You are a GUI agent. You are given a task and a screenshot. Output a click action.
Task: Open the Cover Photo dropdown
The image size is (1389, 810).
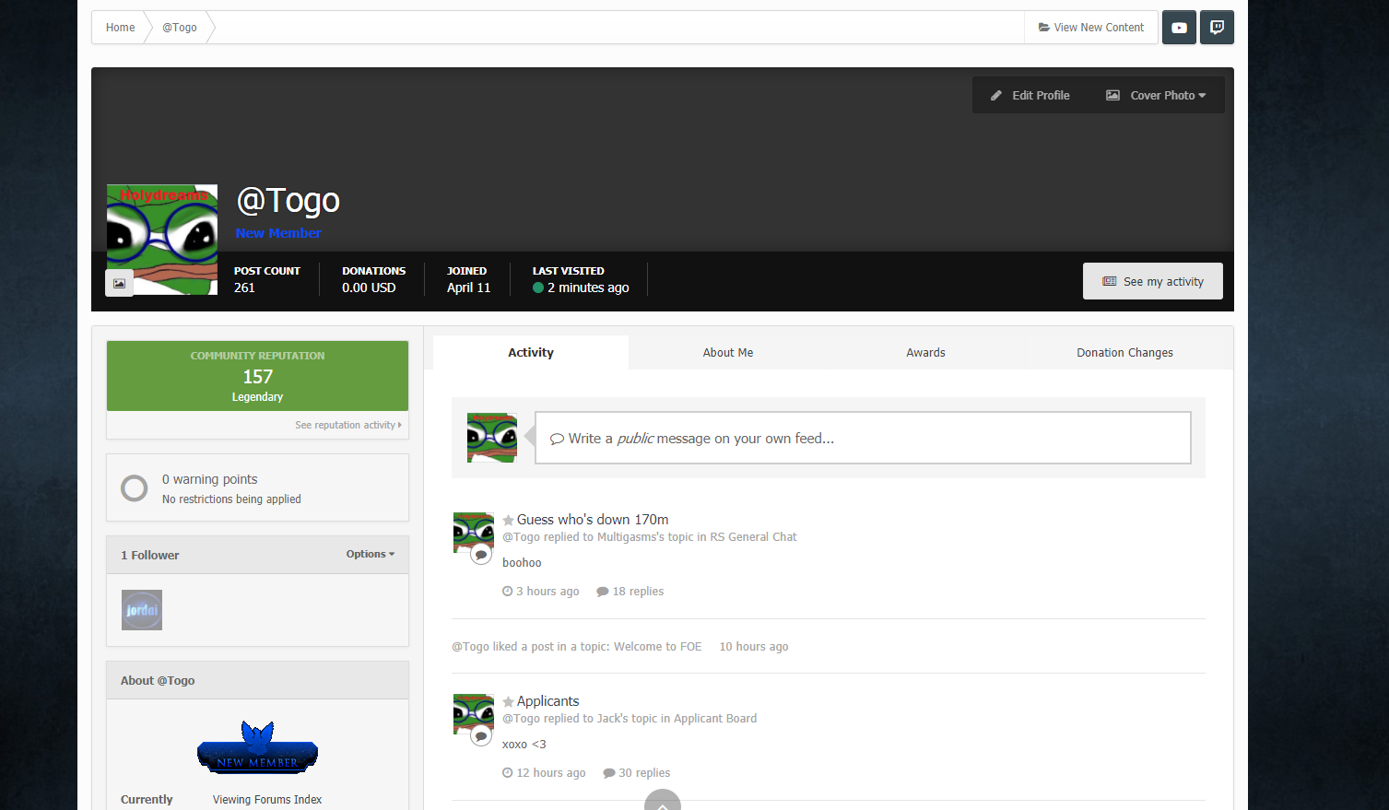click(1156, 96)
